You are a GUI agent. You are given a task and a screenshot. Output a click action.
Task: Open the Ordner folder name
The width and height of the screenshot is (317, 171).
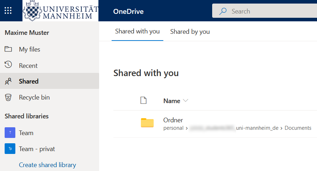pyautogui.click(x=173, y=120)
